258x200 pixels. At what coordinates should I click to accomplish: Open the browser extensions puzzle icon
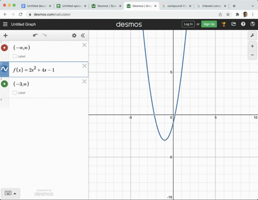[x=238, y=15]
